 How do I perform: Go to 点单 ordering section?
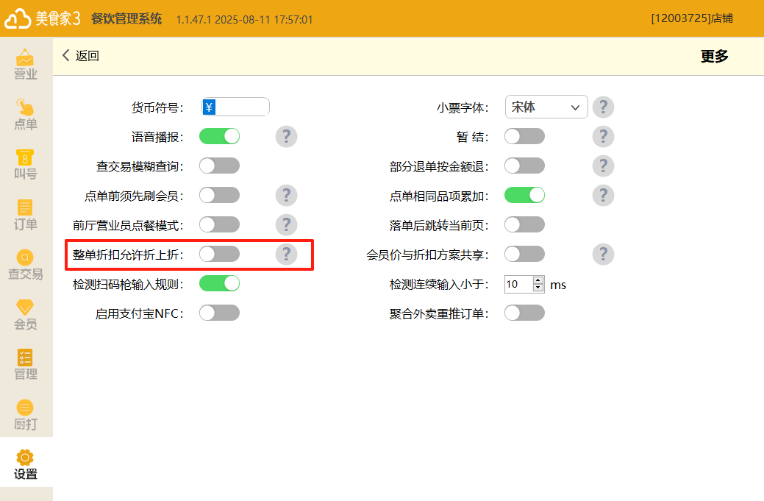(26, 114)
